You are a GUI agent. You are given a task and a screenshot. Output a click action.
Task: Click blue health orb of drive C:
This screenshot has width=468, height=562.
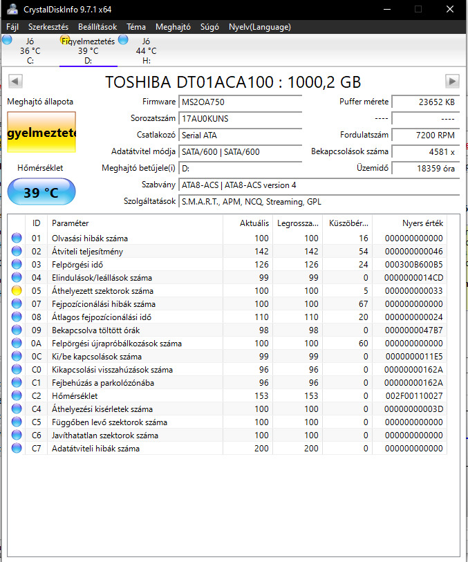coord(7,39)
